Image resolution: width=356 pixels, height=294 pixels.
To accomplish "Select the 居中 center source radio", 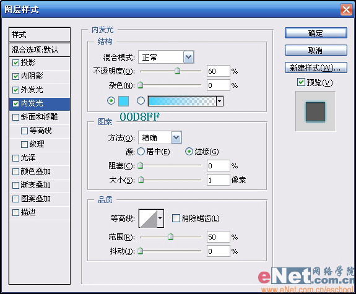I will [x=141, y=152].
